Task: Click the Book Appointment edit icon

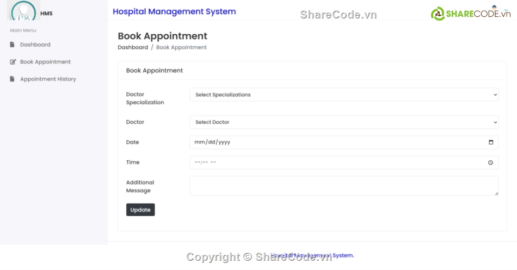Action: [13, 62]
